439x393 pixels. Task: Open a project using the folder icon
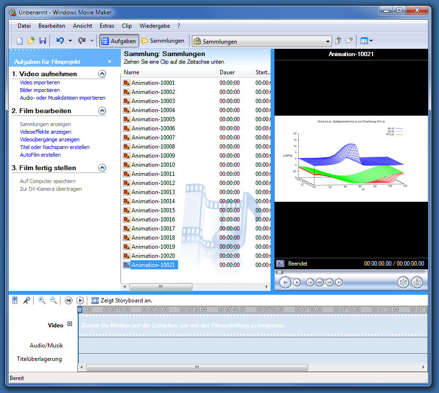[31, 41]
